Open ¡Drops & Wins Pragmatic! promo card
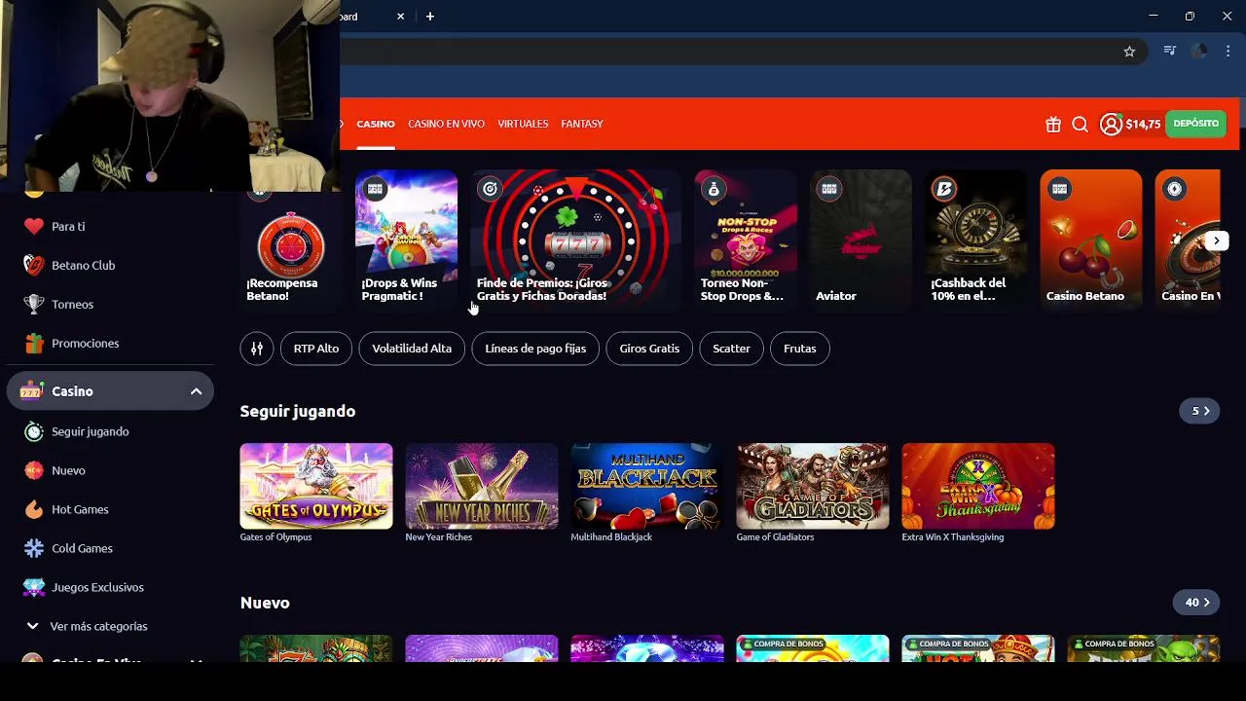The width and height of the screenshot is (1246, 701). (x=406, y=240)
